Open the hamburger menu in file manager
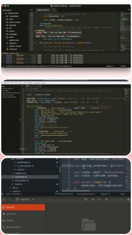Viewport: 132px width, 235px height. [106, 199]
